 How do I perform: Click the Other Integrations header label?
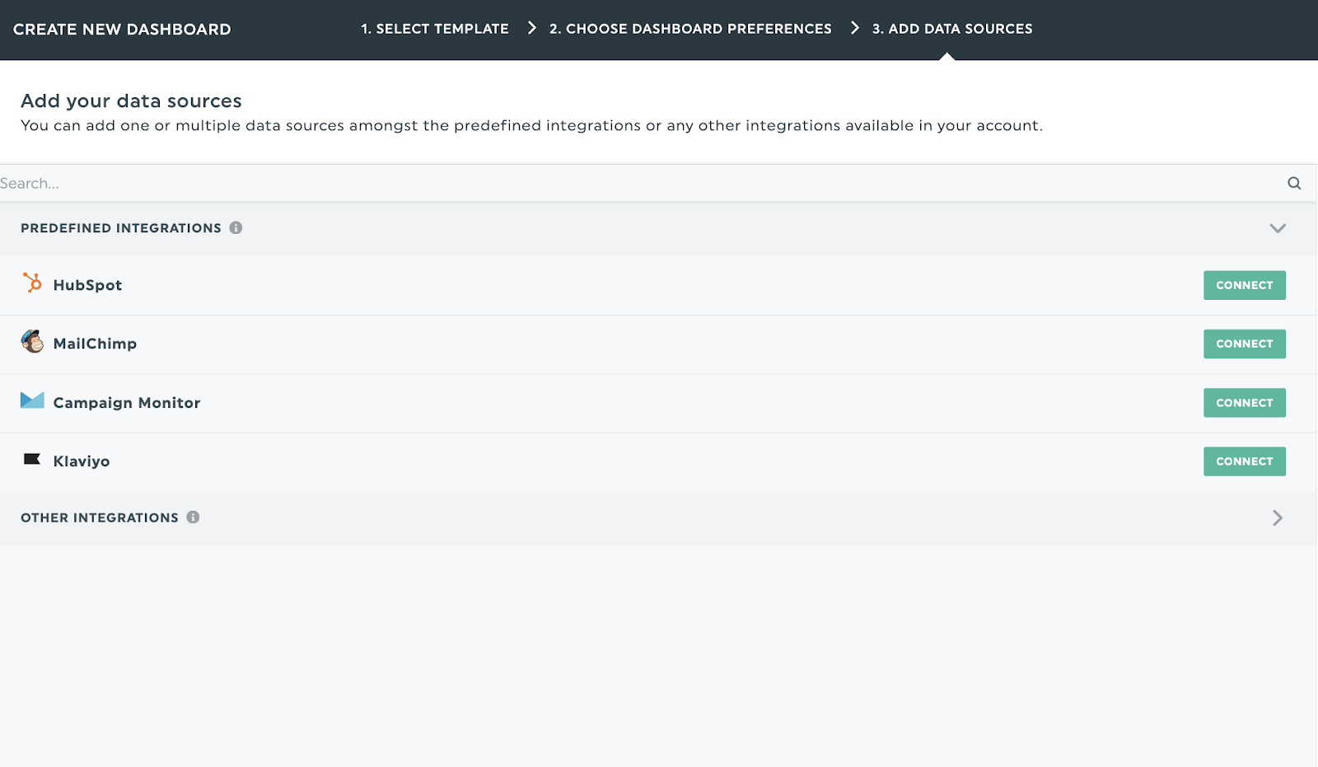[x=100, y=517]
